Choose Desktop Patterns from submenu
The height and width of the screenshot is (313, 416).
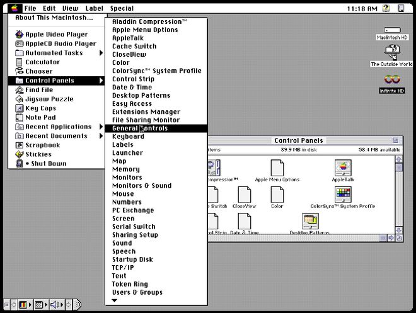pyautogui.click(x=156, y=95)
